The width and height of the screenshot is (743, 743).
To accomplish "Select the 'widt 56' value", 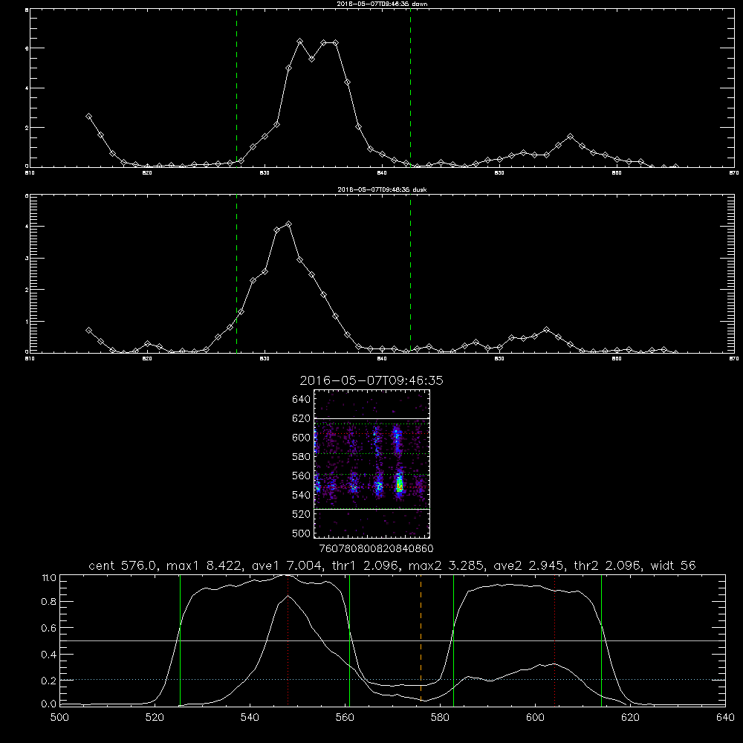I will click(x=673, y=565).
